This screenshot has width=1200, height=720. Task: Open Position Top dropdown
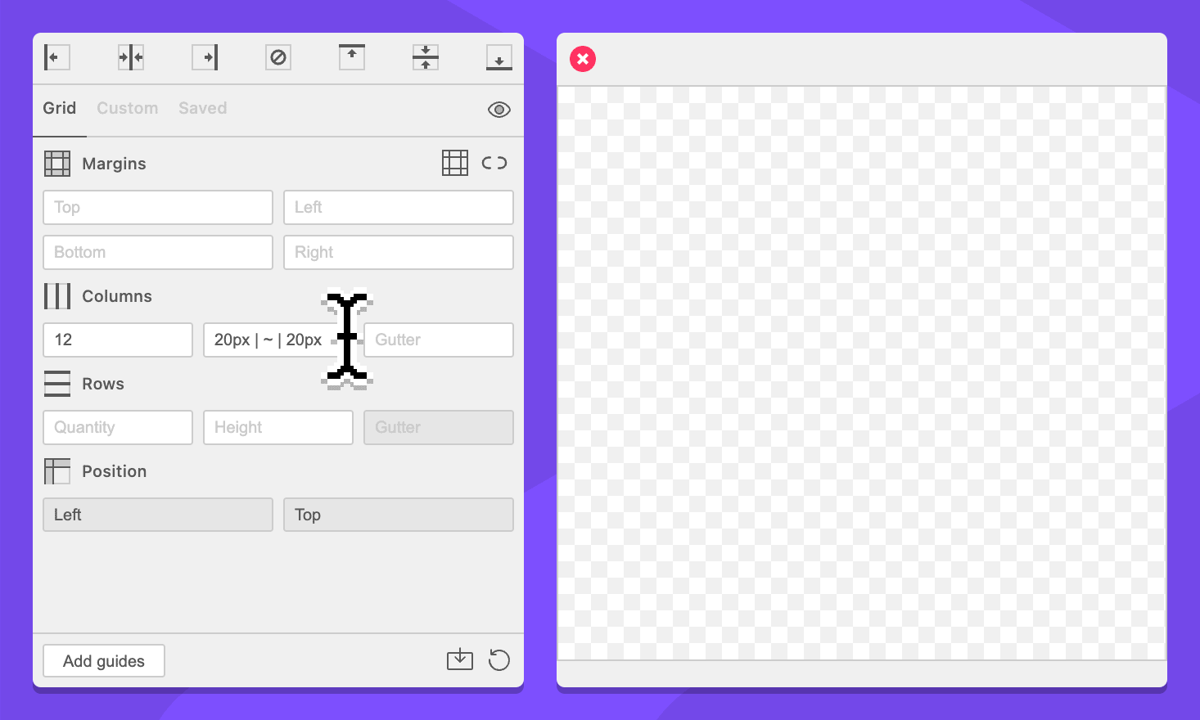coord(399,515)
